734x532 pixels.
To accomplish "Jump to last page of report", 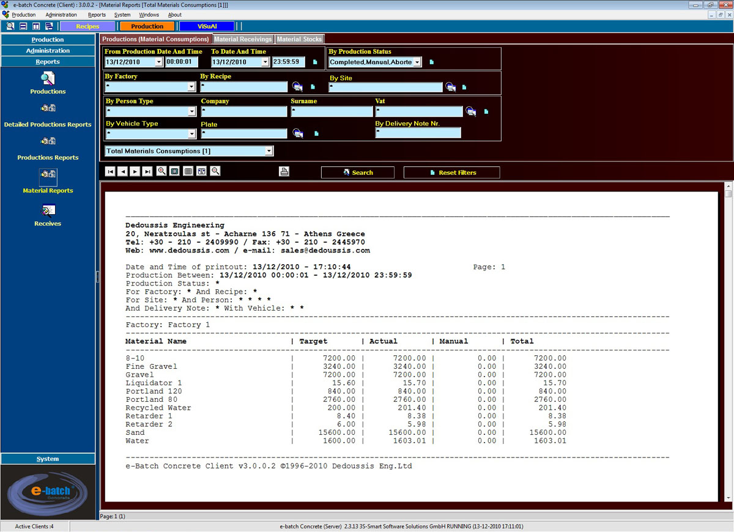I will point(147,172).
